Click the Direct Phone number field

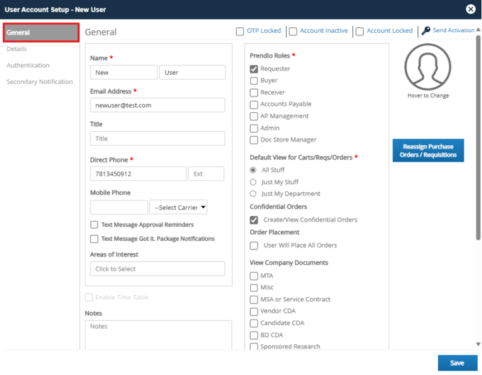click(138, 174)
